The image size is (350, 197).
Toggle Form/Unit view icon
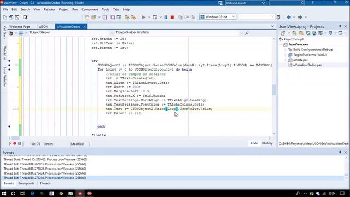[17, 17]
